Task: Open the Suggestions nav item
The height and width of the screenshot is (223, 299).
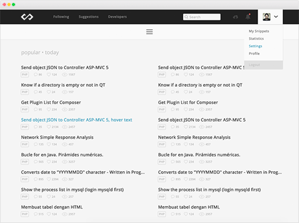Action: pyautogui.click(x=89, y=17)
